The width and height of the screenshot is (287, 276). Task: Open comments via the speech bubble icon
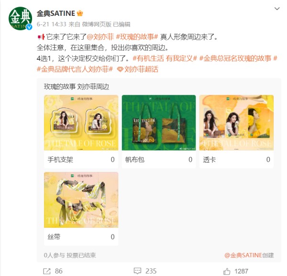[x=137, y=271]
